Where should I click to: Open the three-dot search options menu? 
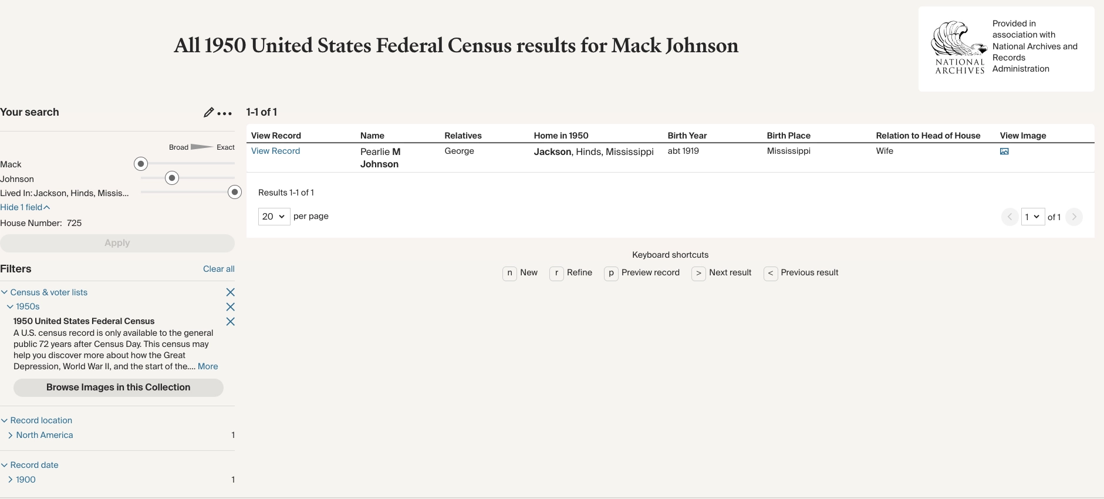click(225, 113)
